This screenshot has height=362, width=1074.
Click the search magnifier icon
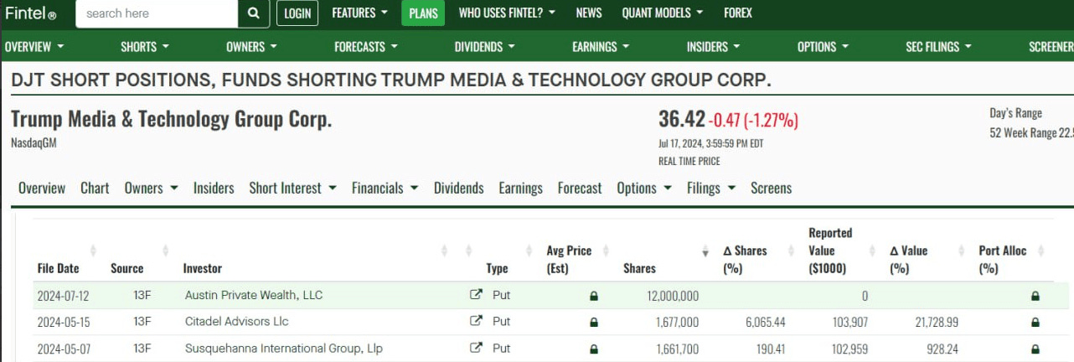click(x=254, y=13)
